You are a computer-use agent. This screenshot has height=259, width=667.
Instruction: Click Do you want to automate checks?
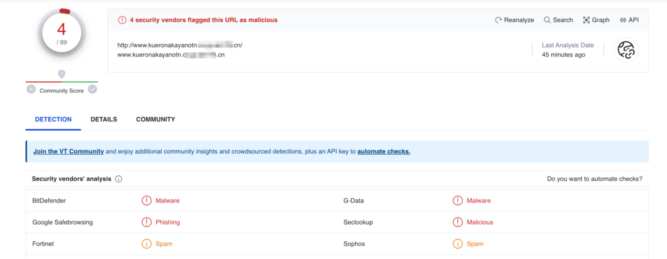pos(595,179)
